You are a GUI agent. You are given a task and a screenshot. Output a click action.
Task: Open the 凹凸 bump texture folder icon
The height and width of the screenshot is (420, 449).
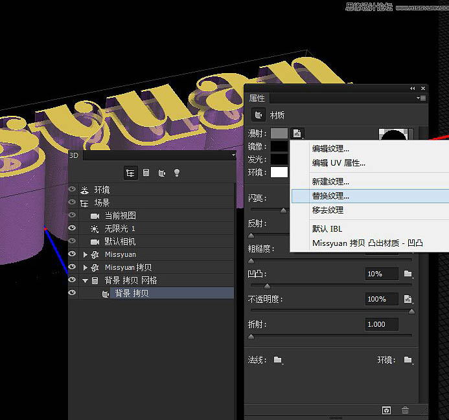(408, 274)
